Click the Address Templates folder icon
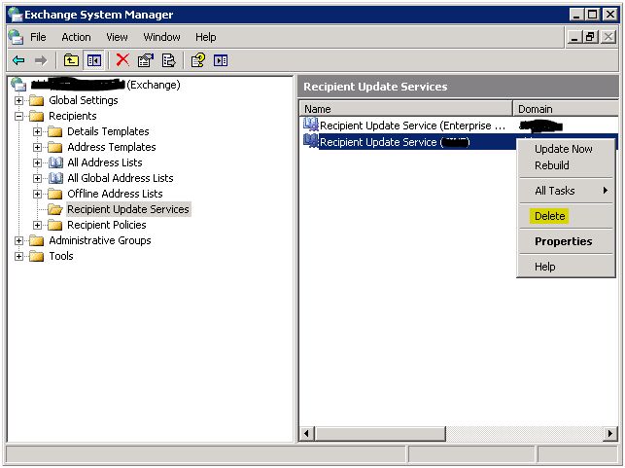 tap(55, 147)
